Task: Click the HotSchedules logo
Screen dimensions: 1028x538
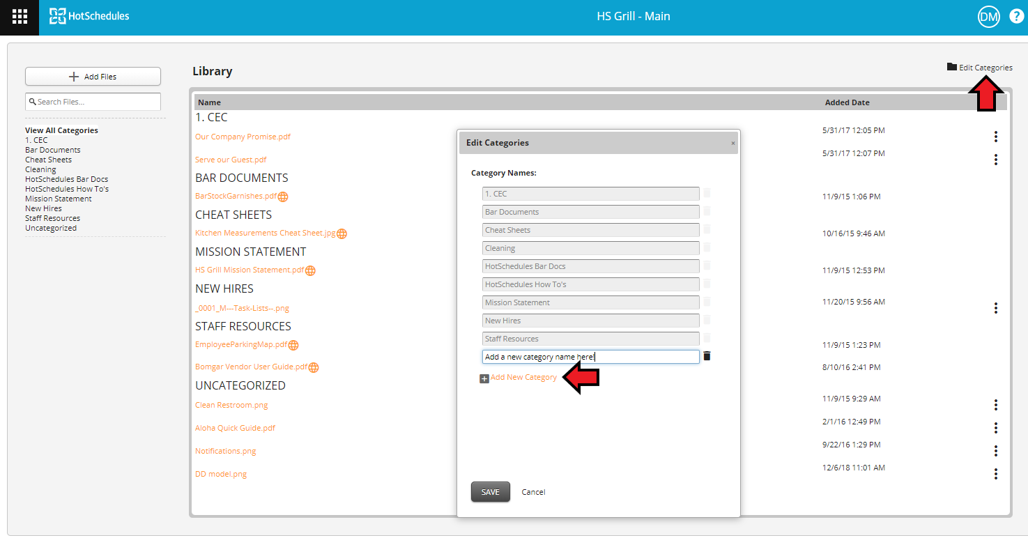Action: tap(89, 16)
